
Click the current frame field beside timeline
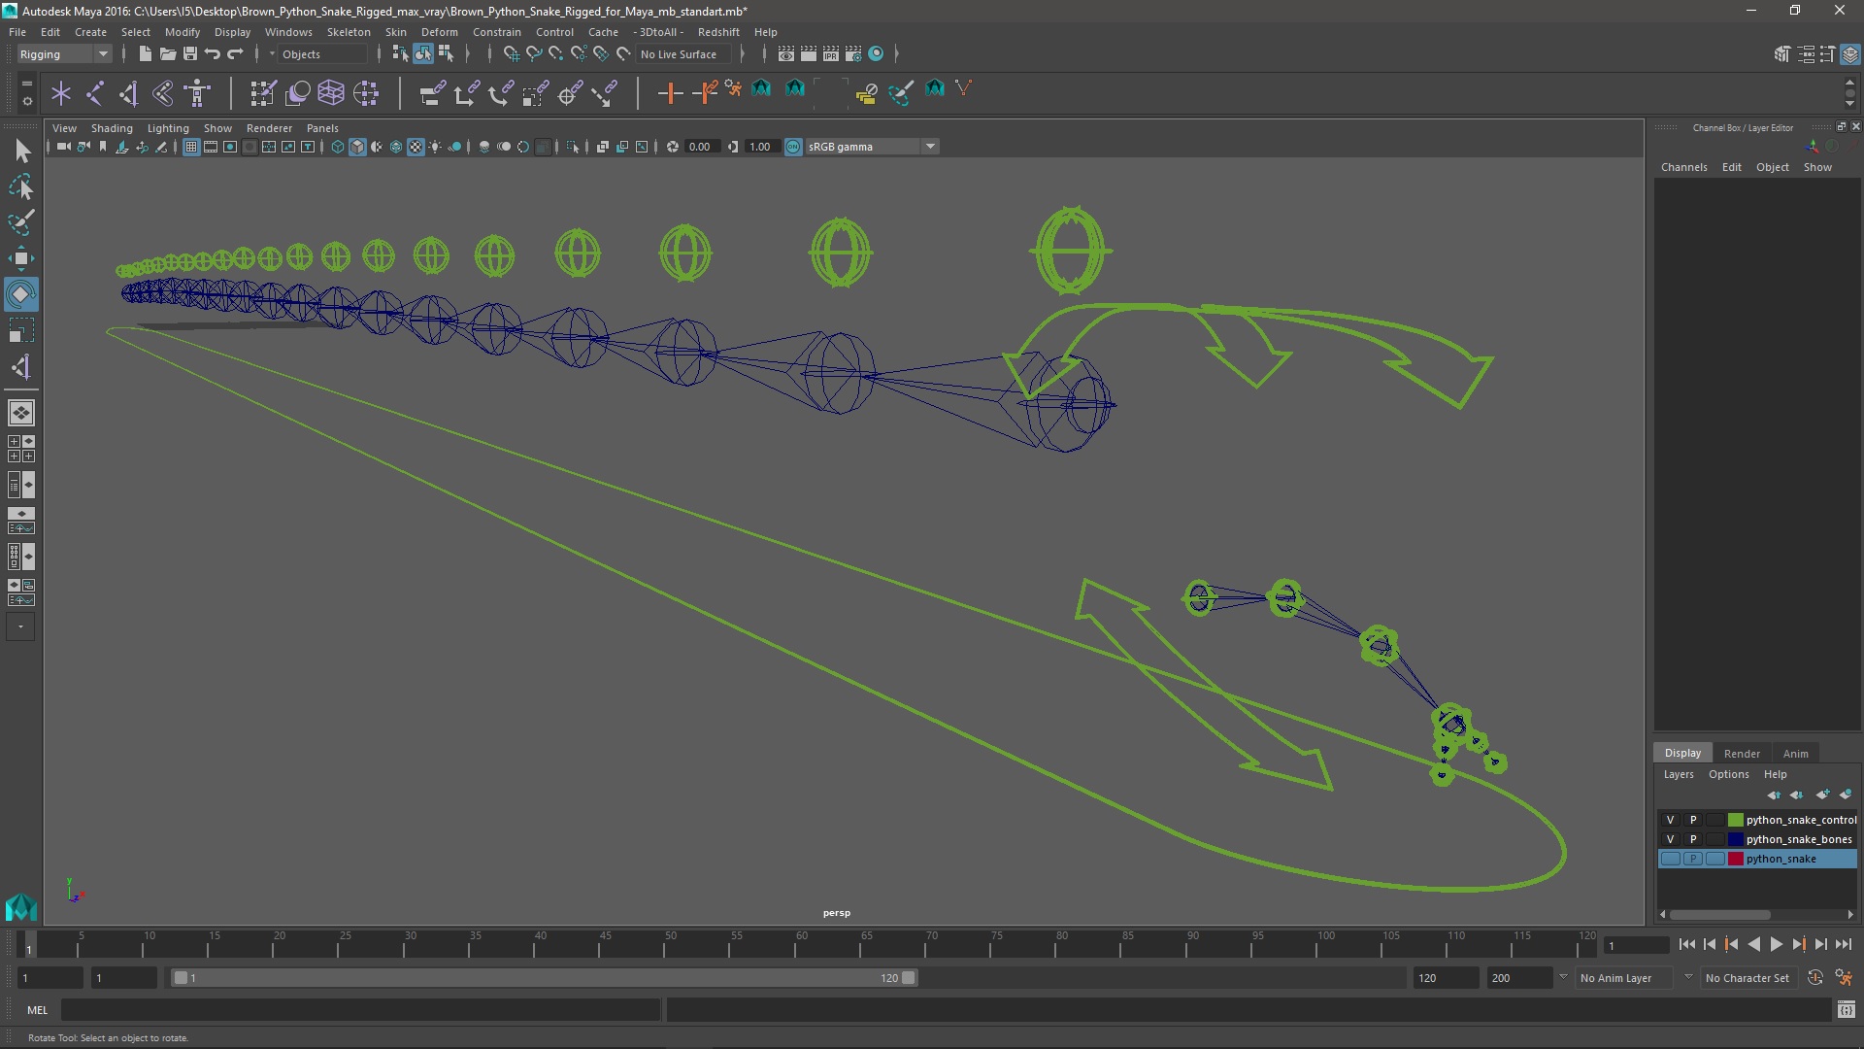1636,945
